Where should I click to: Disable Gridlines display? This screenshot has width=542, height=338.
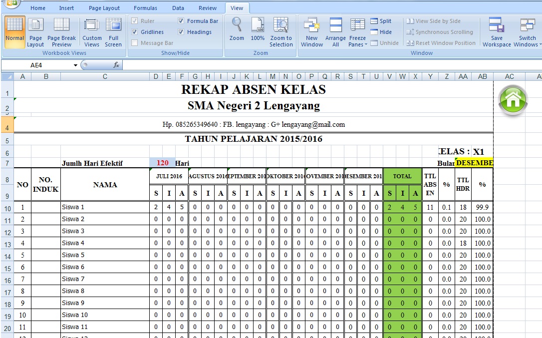click(x=135, y=31)
